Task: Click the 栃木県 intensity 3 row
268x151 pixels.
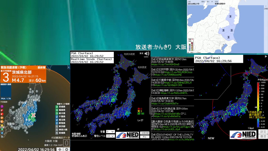Action: pyautogui.click(x=60, y=113)
